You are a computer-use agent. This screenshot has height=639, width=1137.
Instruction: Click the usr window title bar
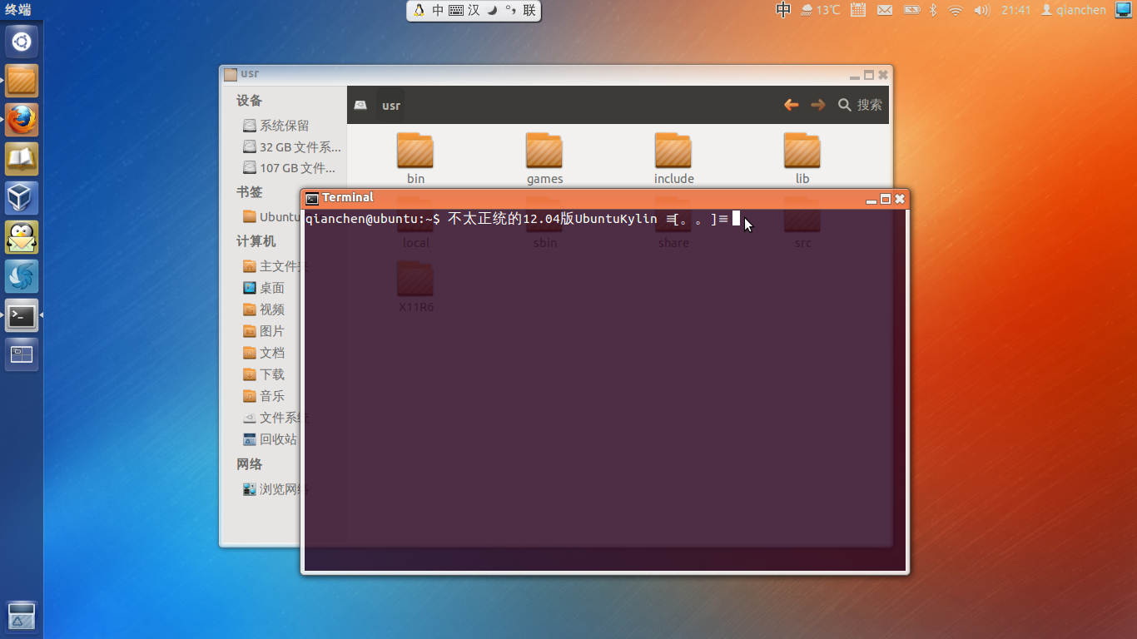point(555,74)
